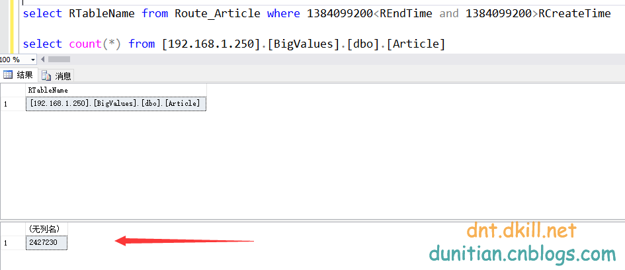Click the (无列名) column header
The width and height of the screenshot is (625, 270).
(47, 229)
